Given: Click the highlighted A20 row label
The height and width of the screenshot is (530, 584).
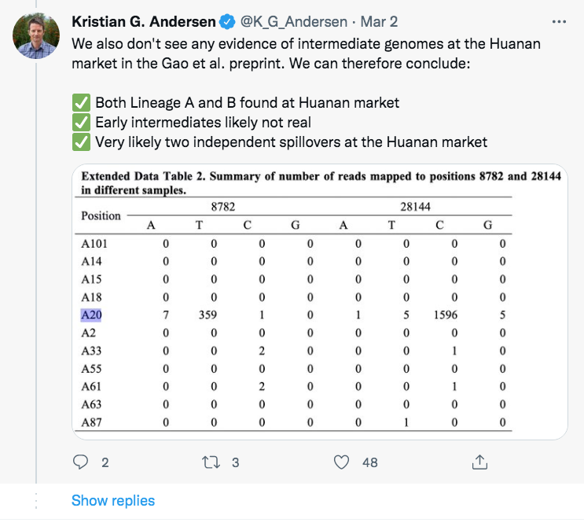Looking at the screenshot, I should [x=91, y=315].
